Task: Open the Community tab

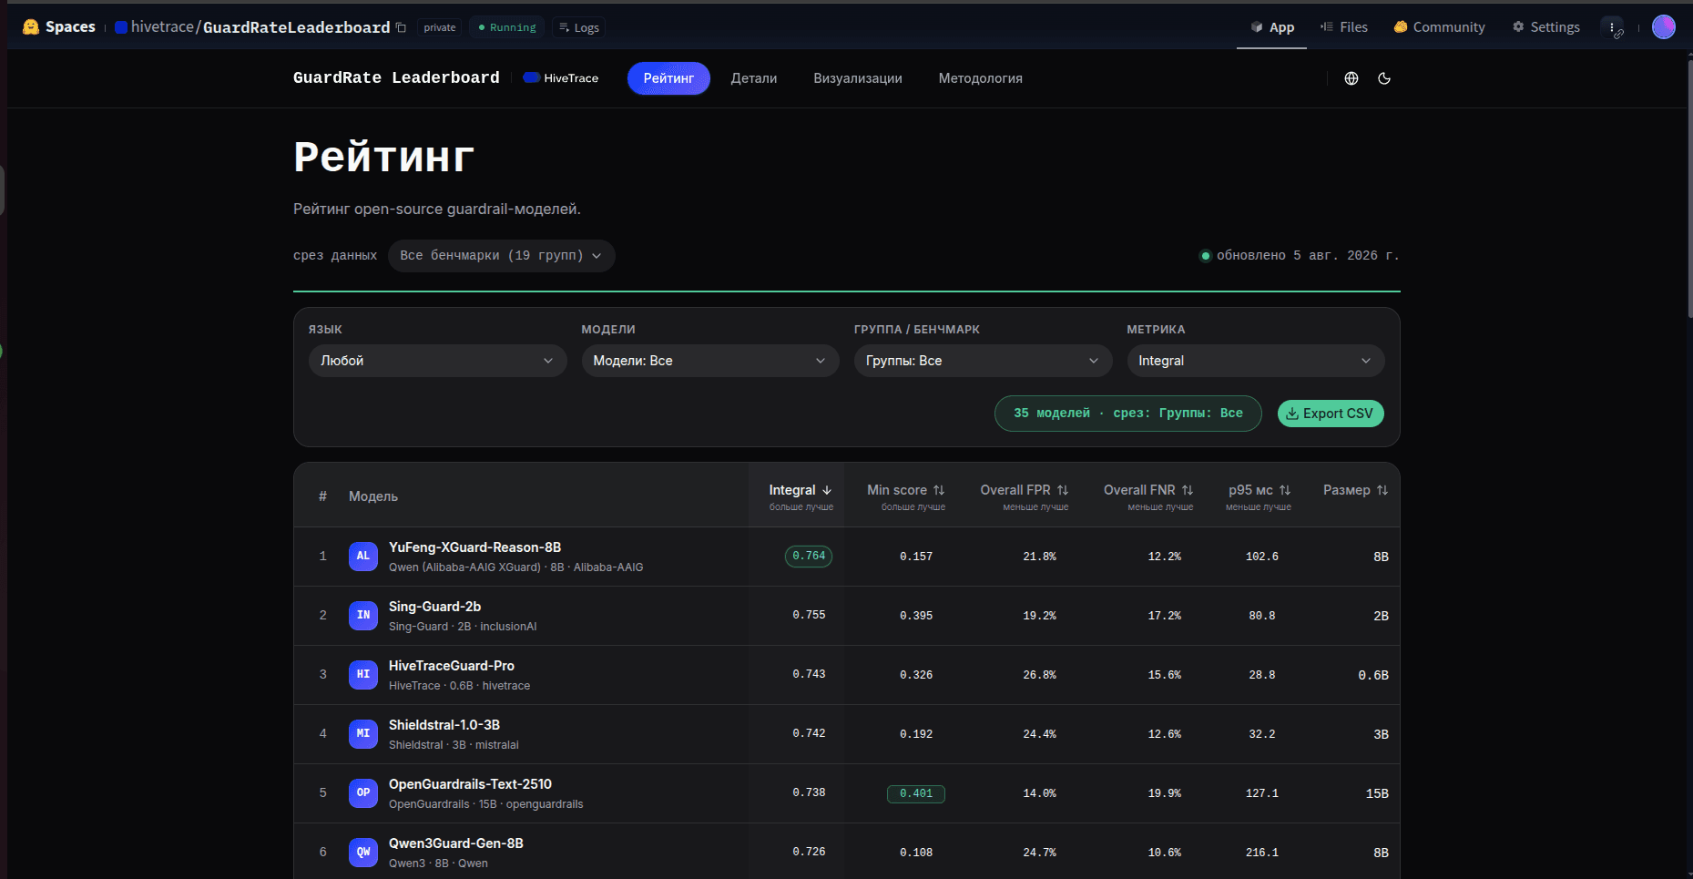Action: point(1439,27)
